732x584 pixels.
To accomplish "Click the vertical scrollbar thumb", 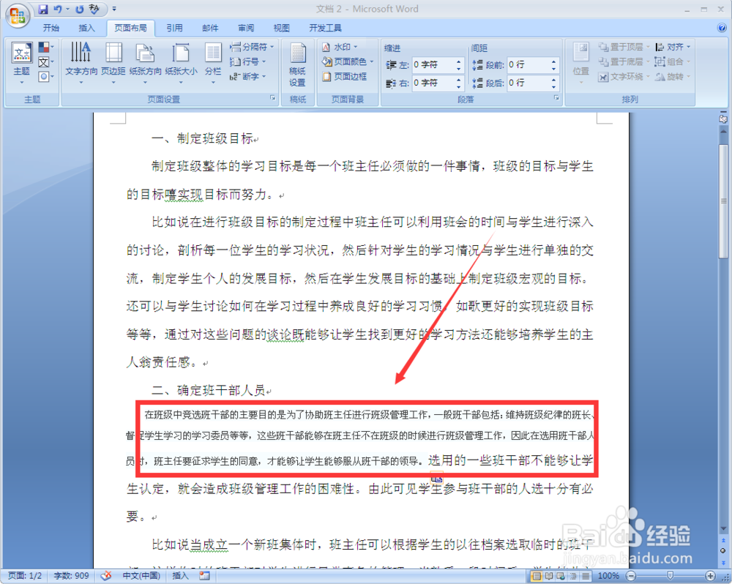I will [x=723, y=201].
